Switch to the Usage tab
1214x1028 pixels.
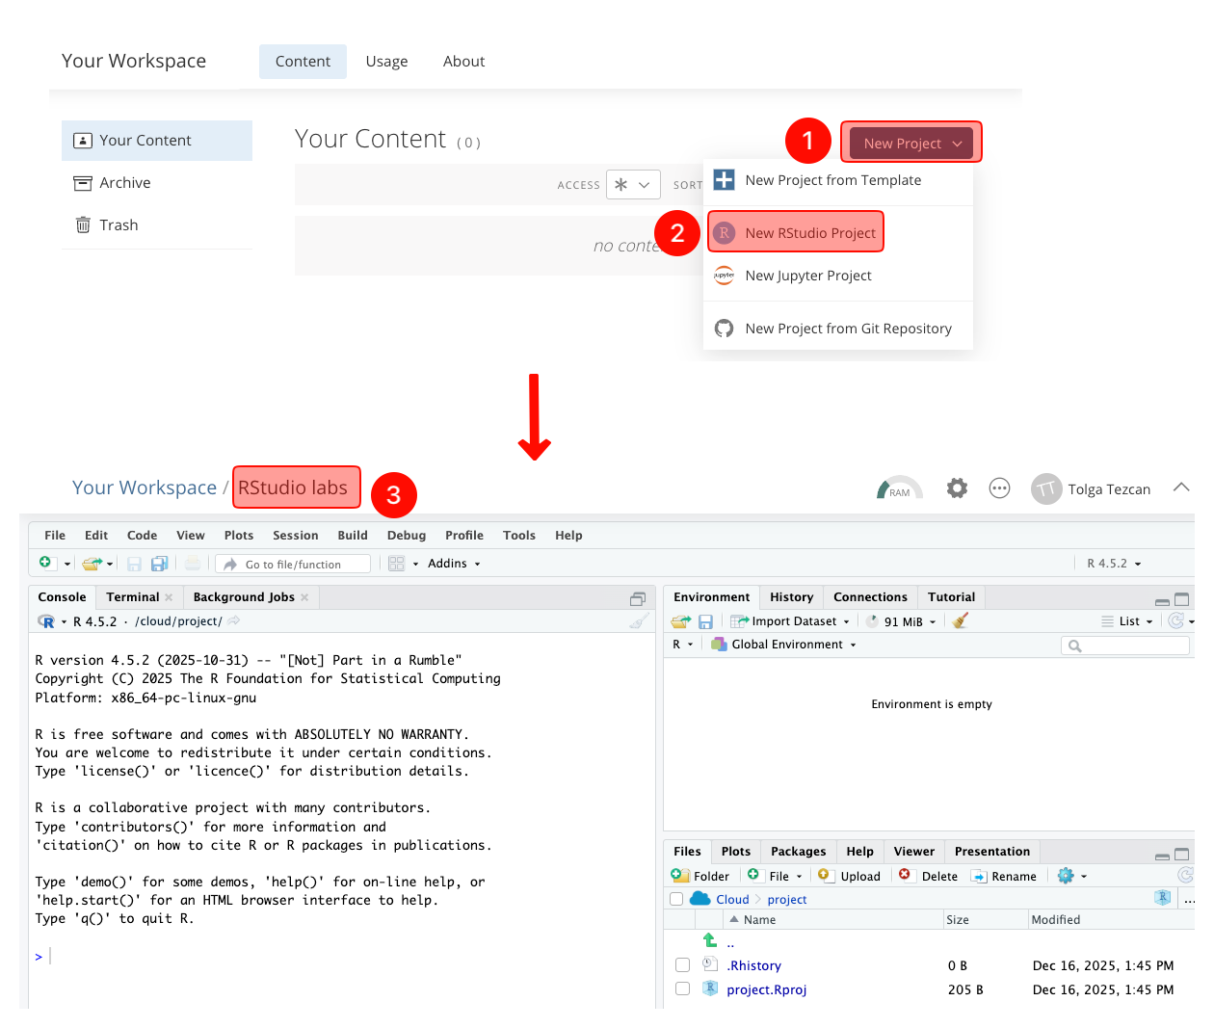click(x=386, y=62)
